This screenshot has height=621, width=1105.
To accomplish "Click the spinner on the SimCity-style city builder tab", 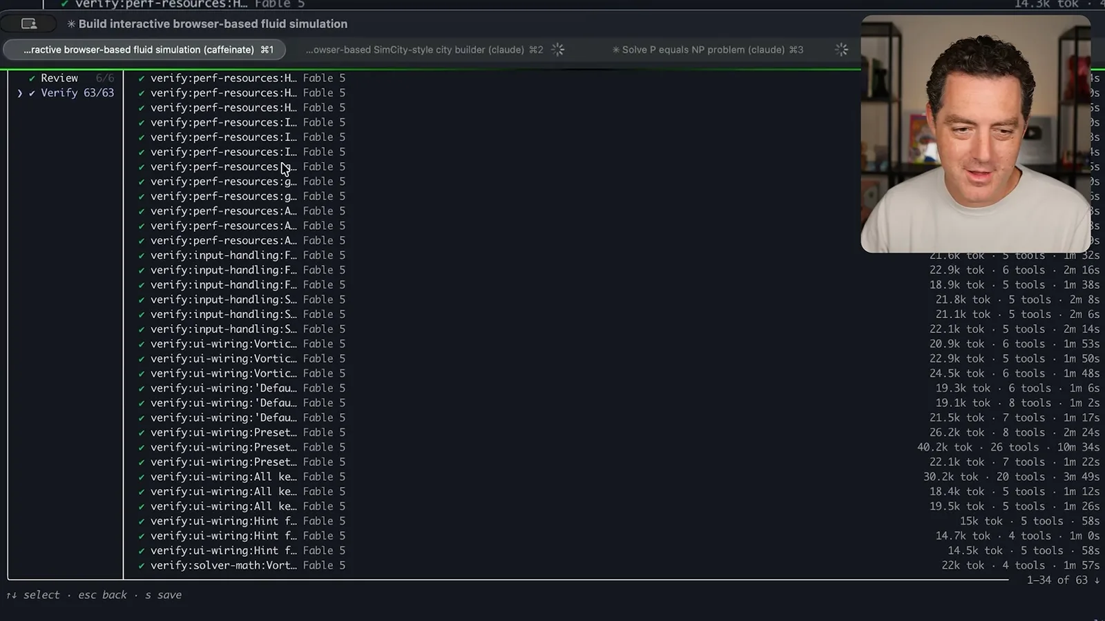I will [x=558, y=50].
